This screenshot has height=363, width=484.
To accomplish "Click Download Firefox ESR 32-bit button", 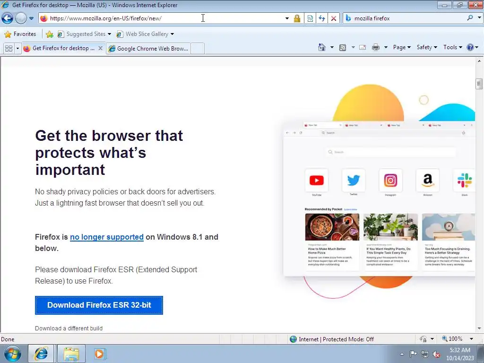I will tap(99, 305).
